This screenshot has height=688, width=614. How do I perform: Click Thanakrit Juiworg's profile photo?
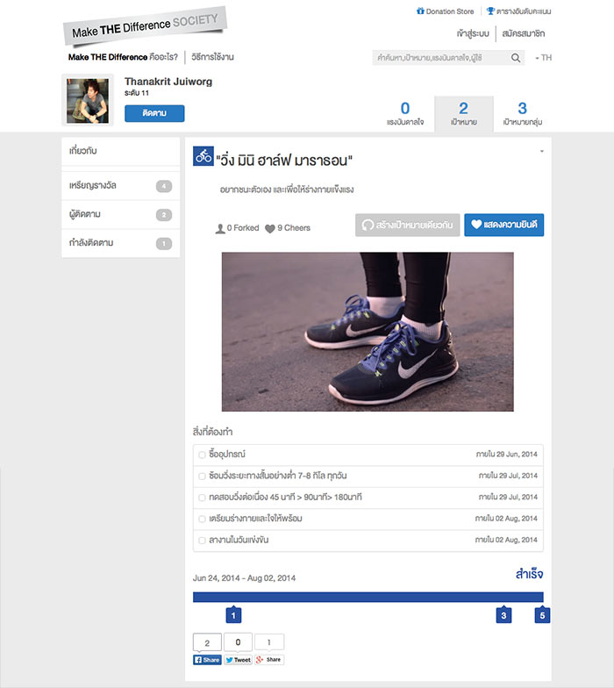(x=88, y=100)
